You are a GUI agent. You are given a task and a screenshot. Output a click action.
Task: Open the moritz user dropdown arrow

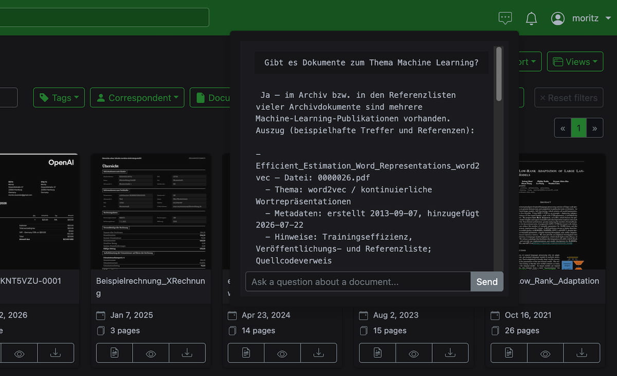608,18
